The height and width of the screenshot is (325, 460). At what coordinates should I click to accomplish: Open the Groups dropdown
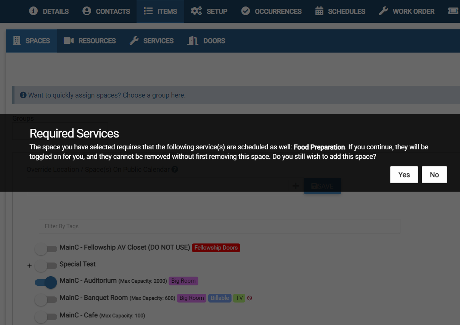[x=60, y=131]
